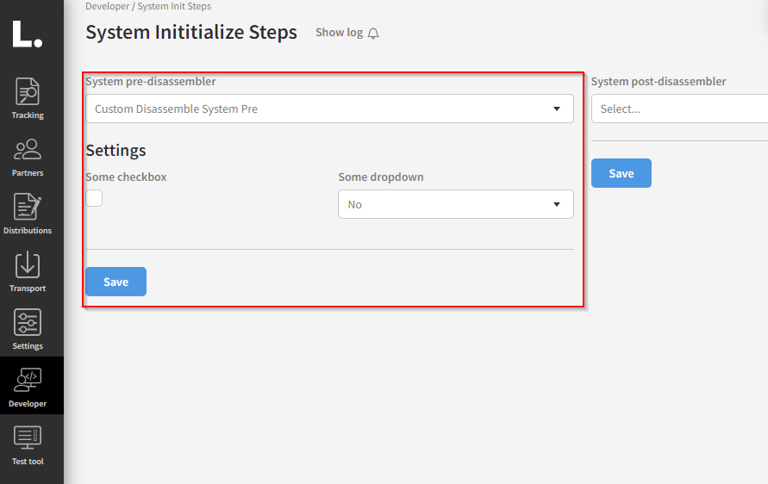This screenshot has height=484, width=768.
Task: Open the Tracking section
Action: coord(28,98)
